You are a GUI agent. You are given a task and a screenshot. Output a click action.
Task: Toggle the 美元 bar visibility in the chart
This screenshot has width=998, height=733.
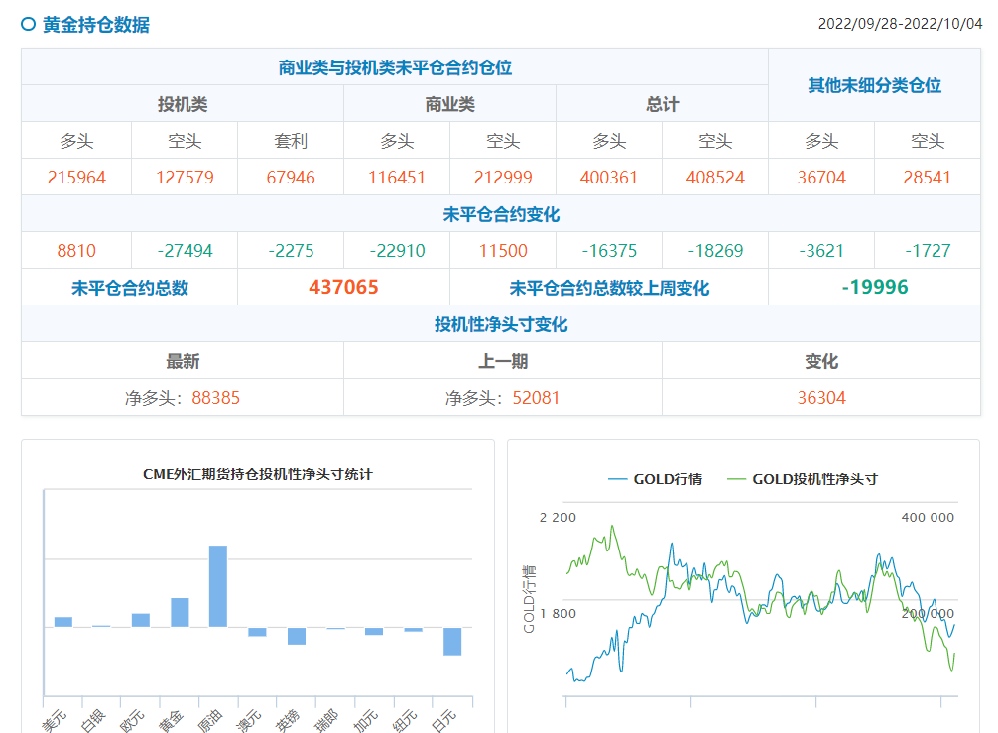64,620
